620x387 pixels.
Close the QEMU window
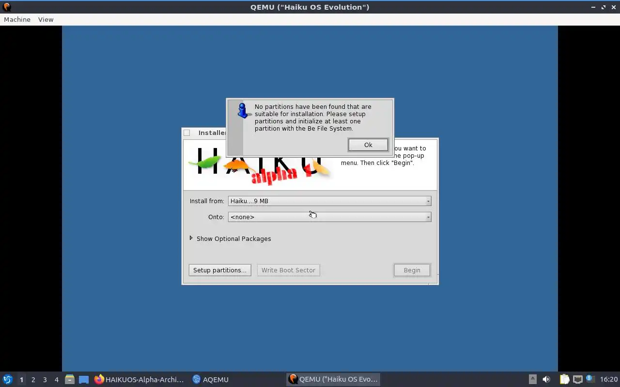[x=613, y=7]
